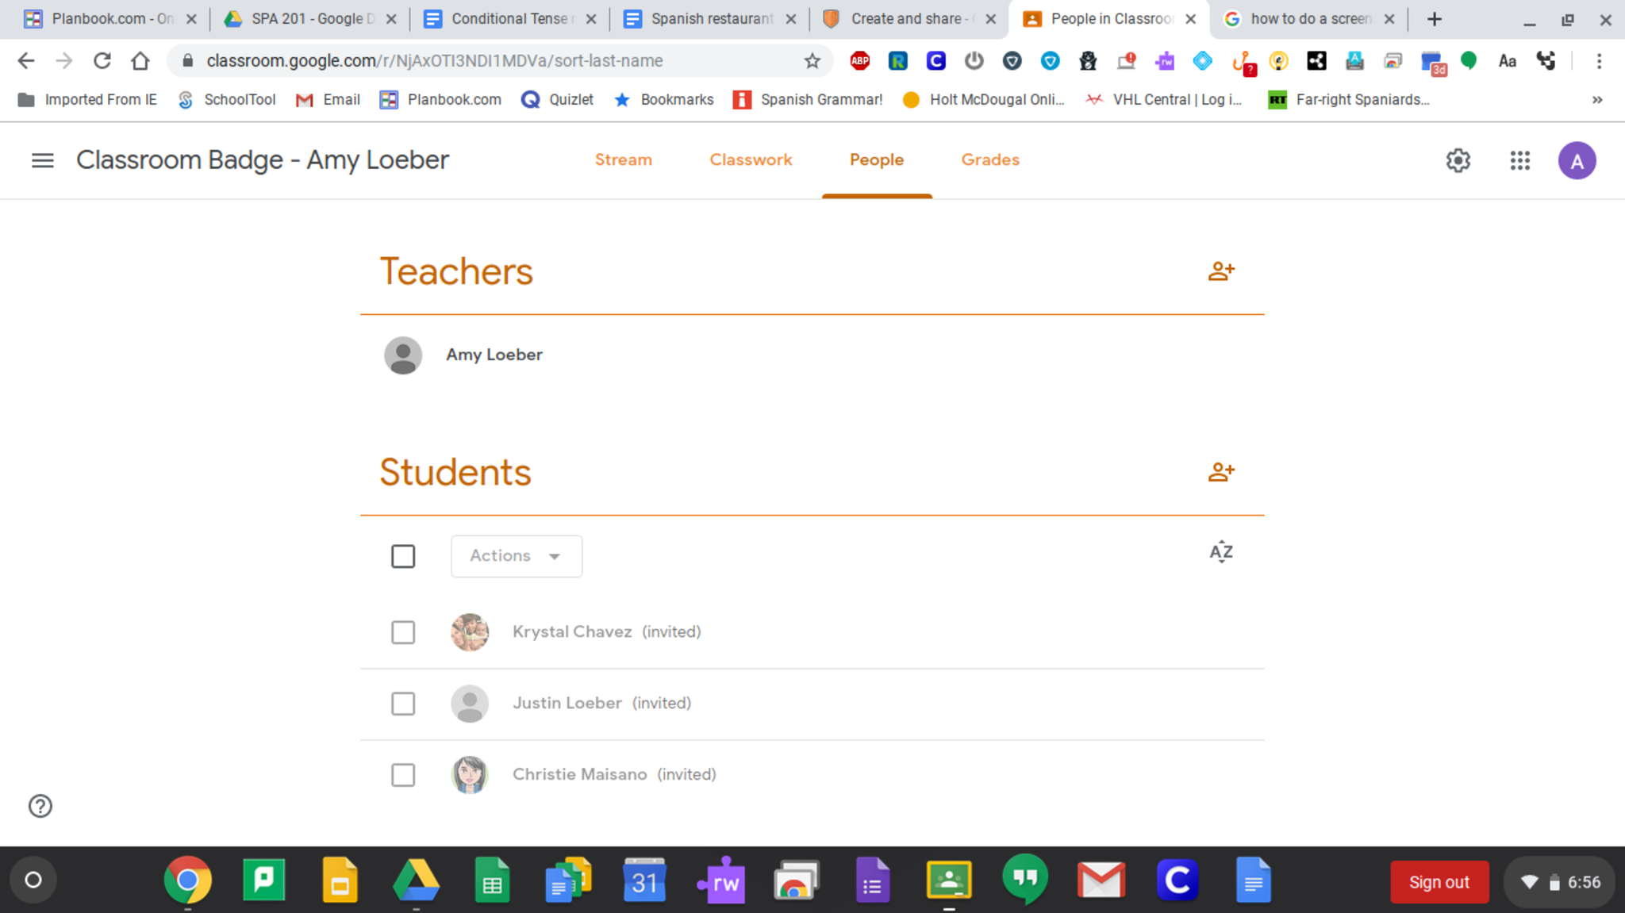Click the invite teachers icon
The height and width of the screenshot is (913, 1625).
1221,271
